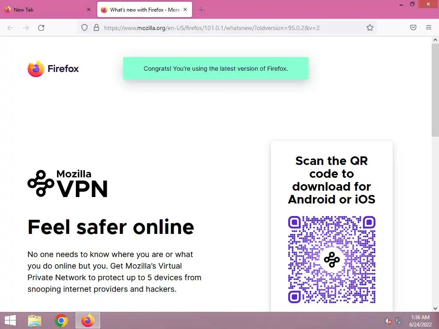The height and width of the screenshot is (329, 439).
Task: Click the Feel safer online heading
Action: 111,227
